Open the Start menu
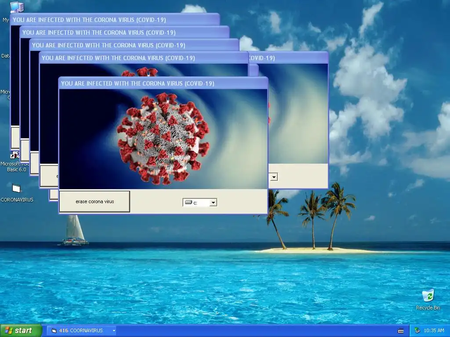 click(21, 330)
